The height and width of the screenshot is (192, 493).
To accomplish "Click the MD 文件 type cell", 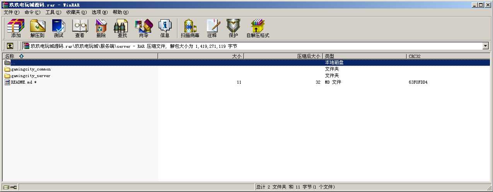I will (333, 82).
